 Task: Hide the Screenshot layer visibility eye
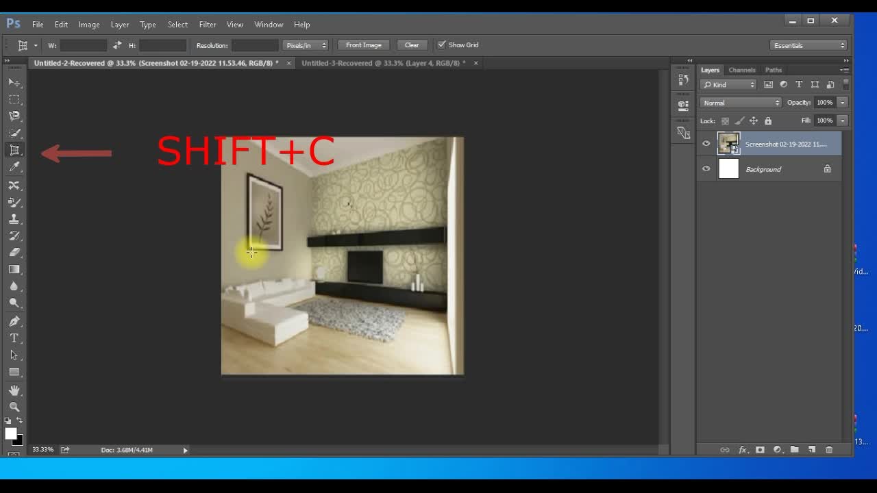[706, 144]
